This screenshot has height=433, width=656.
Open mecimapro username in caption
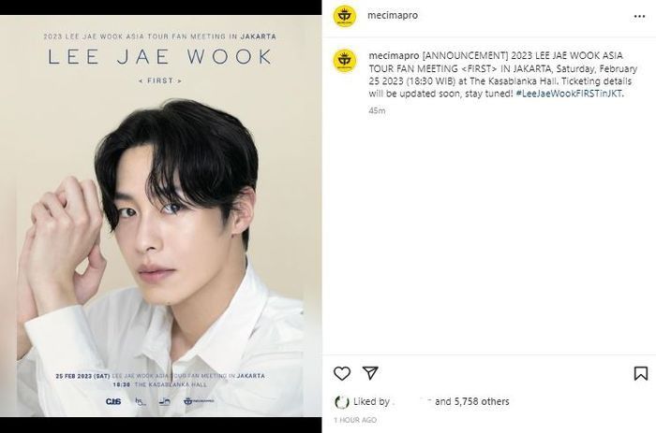pyautogui.click(x=394, y=55)
